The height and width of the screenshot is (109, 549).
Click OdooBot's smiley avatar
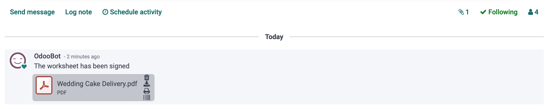pos(18,61)
